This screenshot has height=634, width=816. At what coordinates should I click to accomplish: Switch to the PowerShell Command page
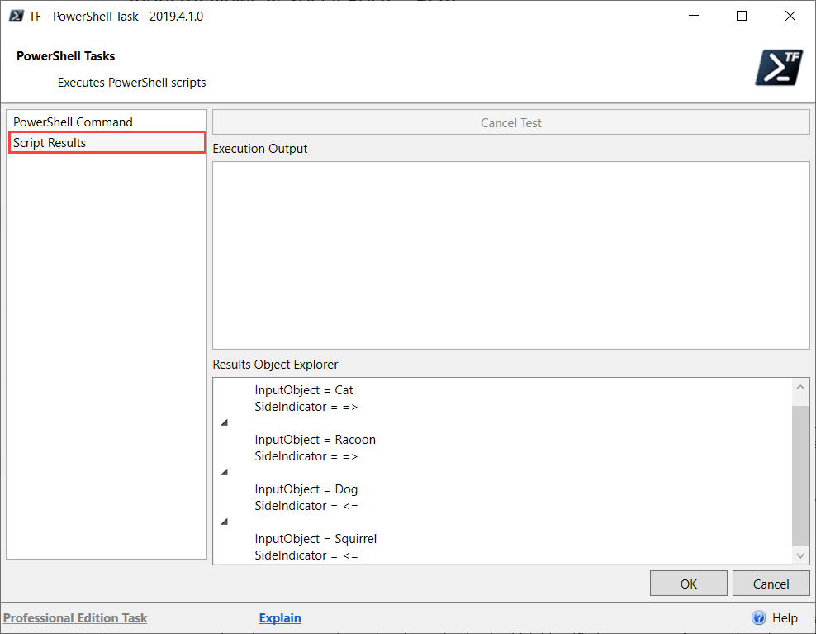[106, 122]
